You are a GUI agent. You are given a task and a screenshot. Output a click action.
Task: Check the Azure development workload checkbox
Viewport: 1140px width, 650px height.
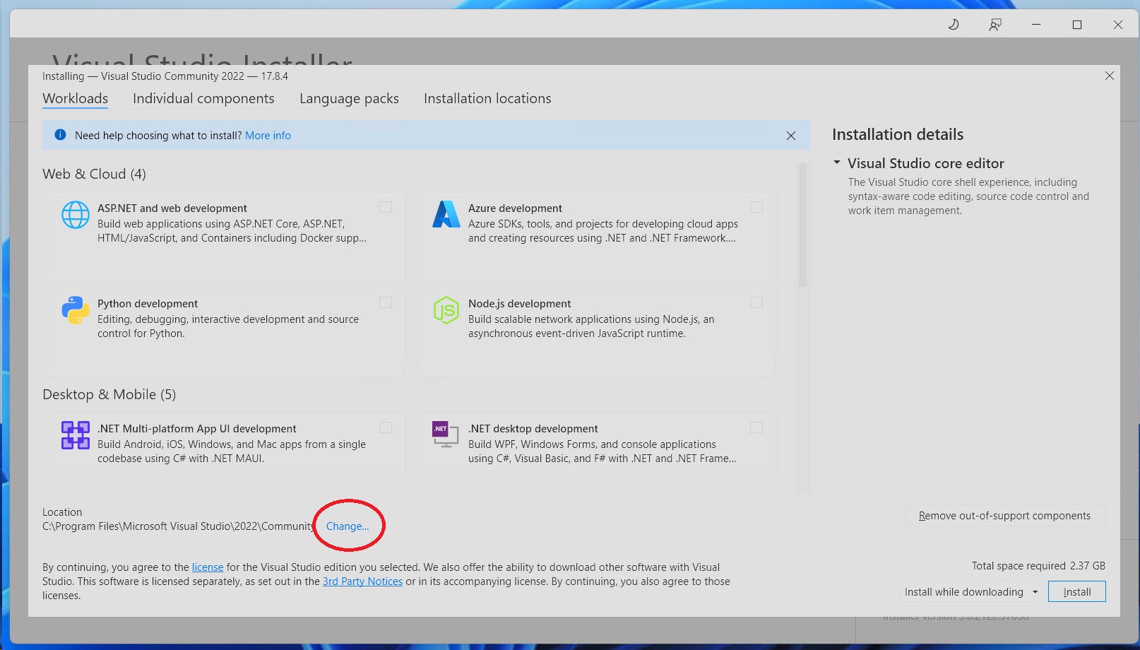coord(756,207)
